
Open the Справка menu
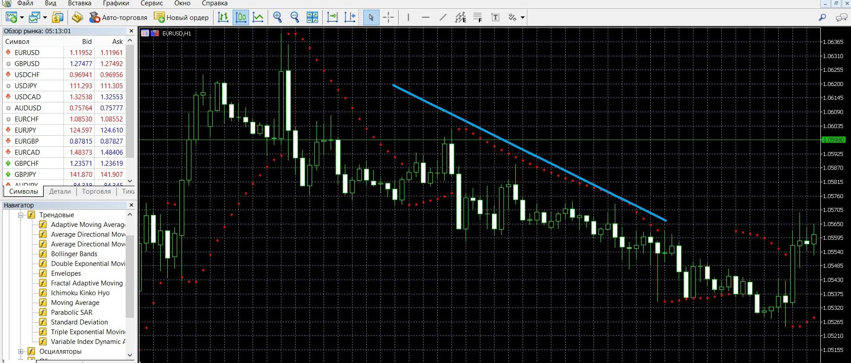click(x=214, y=3)
